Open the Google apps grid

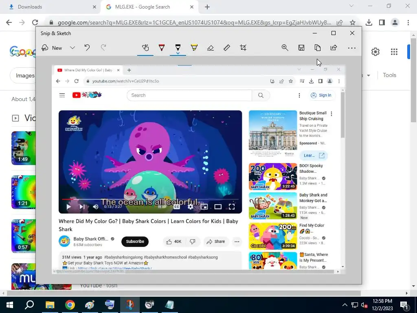tap(394, 52)
